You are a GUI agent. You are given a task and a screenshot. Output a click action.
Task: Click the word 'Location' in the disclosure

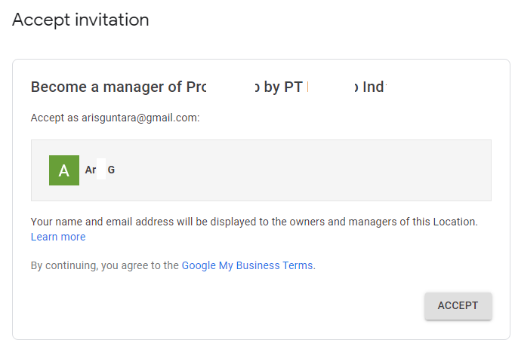point(454,222)
